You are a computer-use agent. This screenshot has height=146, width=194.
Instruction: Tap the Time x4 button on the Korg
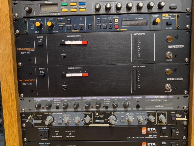pos(110,21)
